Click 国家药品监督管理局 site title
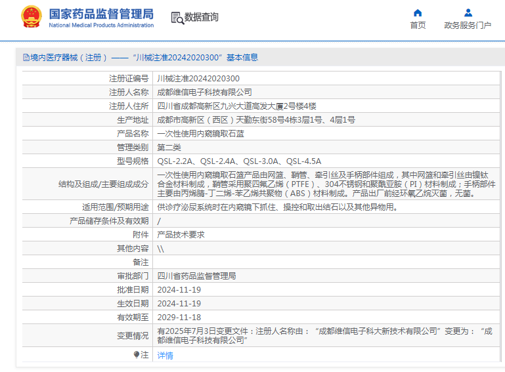The width and height of the screenshot is (505, 372). 101,14
